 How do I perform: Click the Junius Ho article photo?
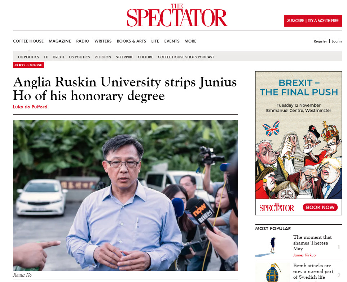pos(125,195)
